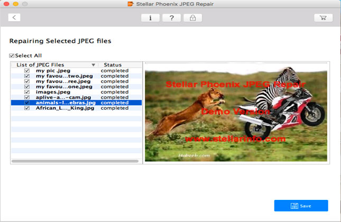The image size is (341, 222).
Task: Select the my pic .jpeg file name
Action: click(x=53, y=71)
